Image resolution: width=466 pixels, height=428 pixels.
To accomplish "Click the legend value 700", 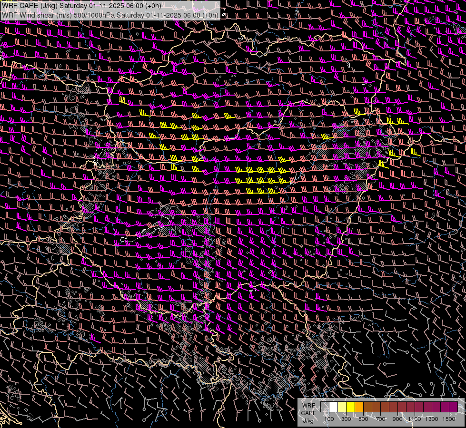I will coord(380,419).
